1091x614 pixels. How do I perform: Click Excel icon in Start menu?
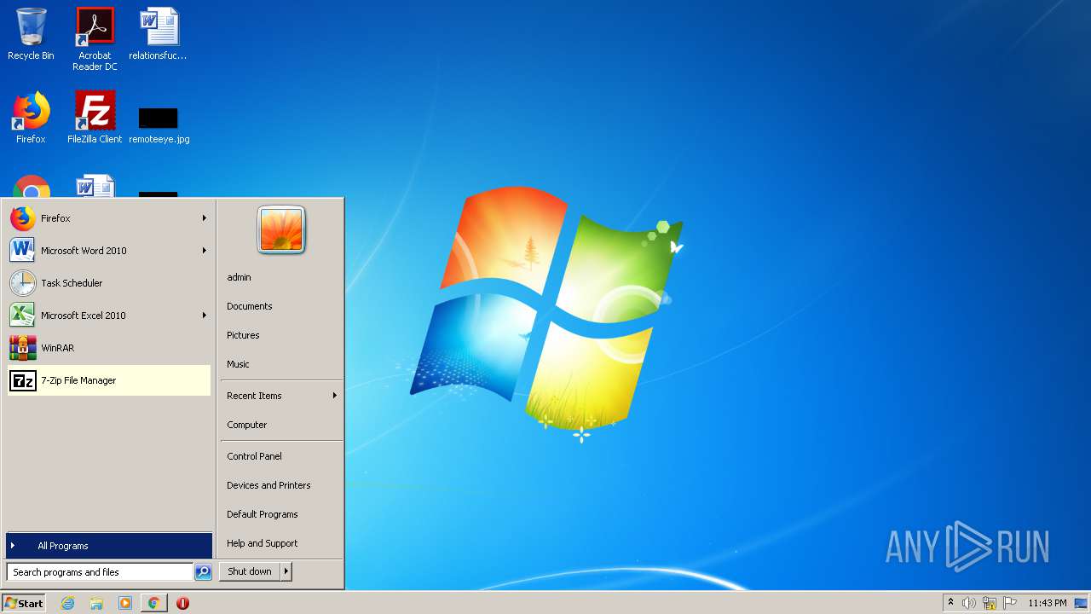(x=22, y=316)
